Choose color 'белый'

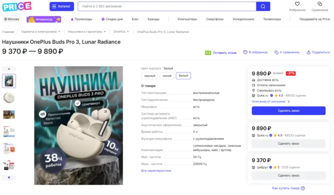pyautogui.click(x=183, y=76)
